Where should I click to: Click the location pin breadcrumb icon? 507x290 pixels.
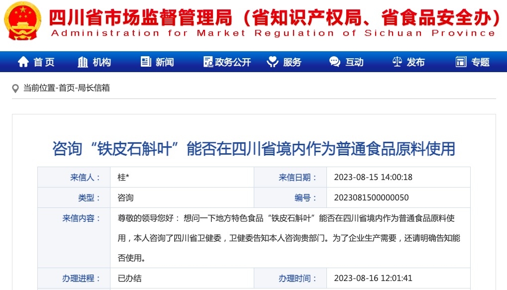point(15,89)
